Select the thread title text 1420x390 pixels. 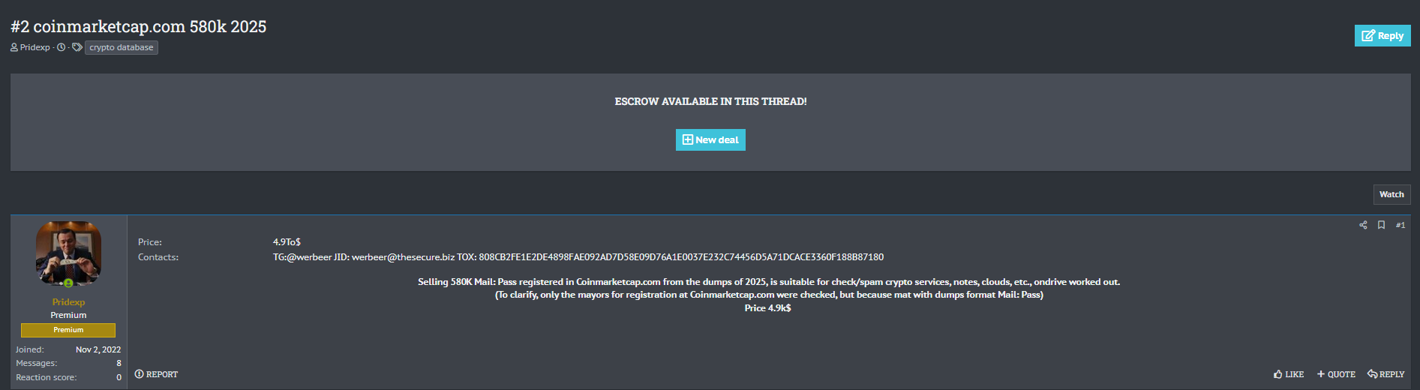pyautogui.click(x=139, y=26)
